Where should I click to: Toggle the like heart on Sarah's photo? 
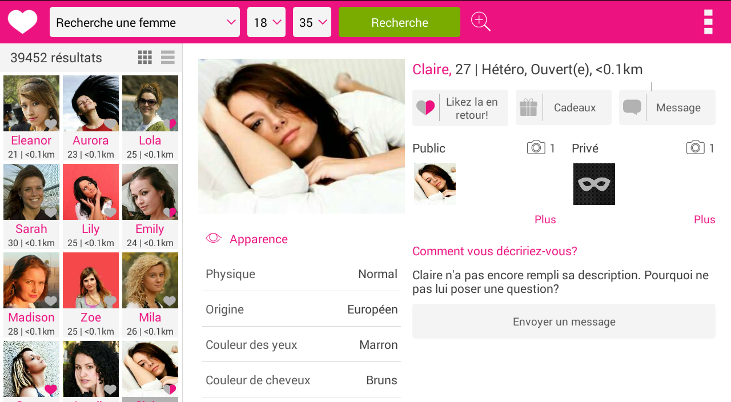(x=51, y=212)
